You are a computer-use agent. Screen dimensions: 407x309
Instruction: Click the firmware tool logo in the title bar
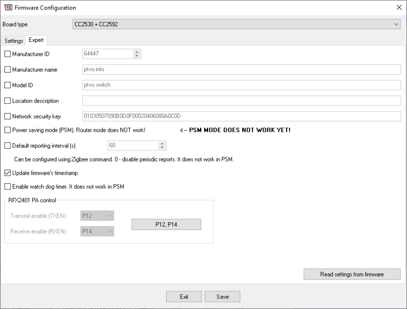[8, 7]
